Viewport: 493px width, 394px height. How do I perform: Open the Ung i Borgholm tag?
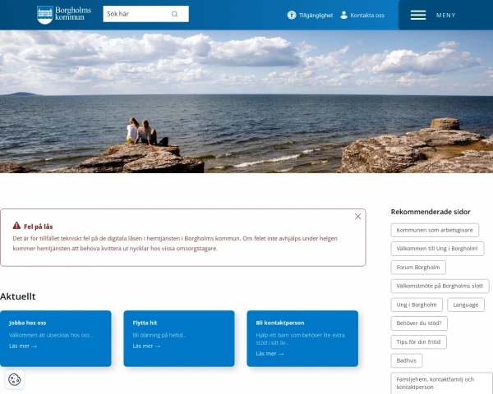pyautogui.click(x=417, y=305)
